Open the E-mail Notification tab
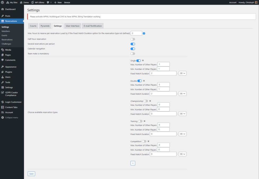The width and height of the screenshot is (259, 179). click(x=92, y=26)
